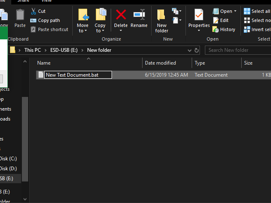The image size is (271, 203).
Task: Open Properties with the checkmark icon
Action: pyautogui.click(x=199, y=15)
